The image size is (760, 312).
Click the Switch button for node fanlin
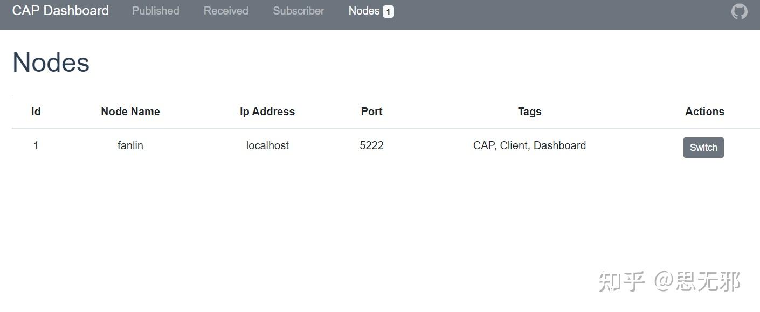tap(703, 147)
